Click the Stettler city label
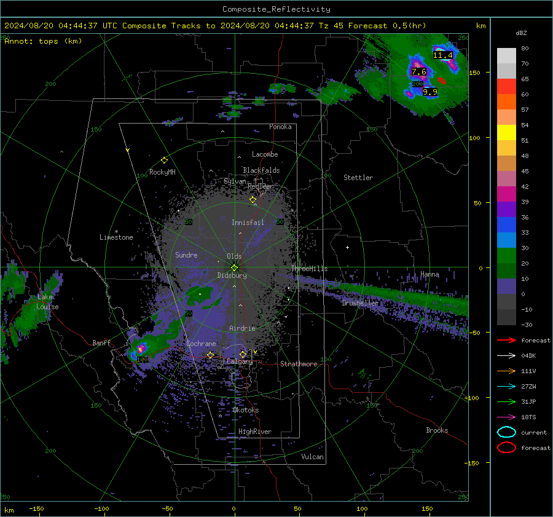553x517 pixels. click(x=358, y=178)
